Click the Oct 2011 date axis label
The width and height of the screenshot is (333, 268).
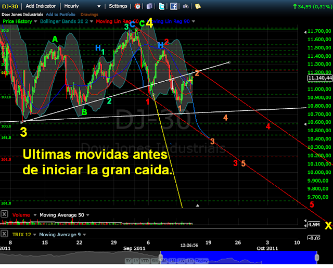pos(267,248)
